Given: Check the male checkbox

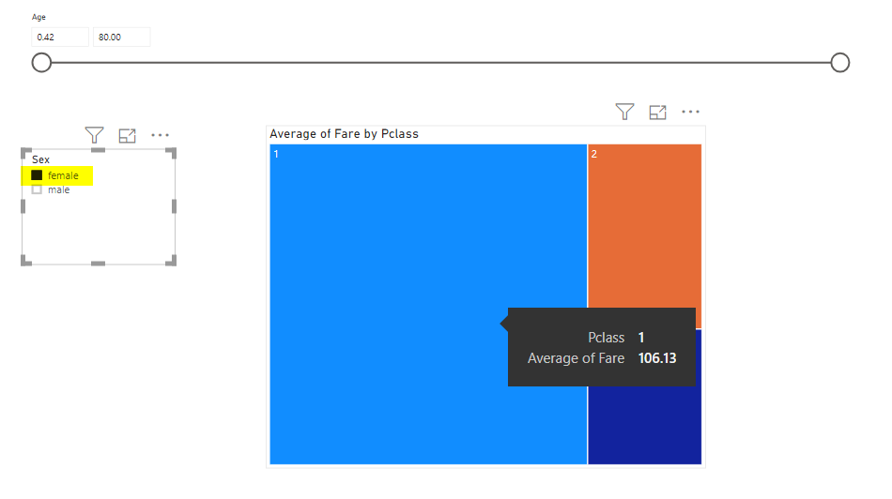Looking at the screenshot, I should 37,189.
